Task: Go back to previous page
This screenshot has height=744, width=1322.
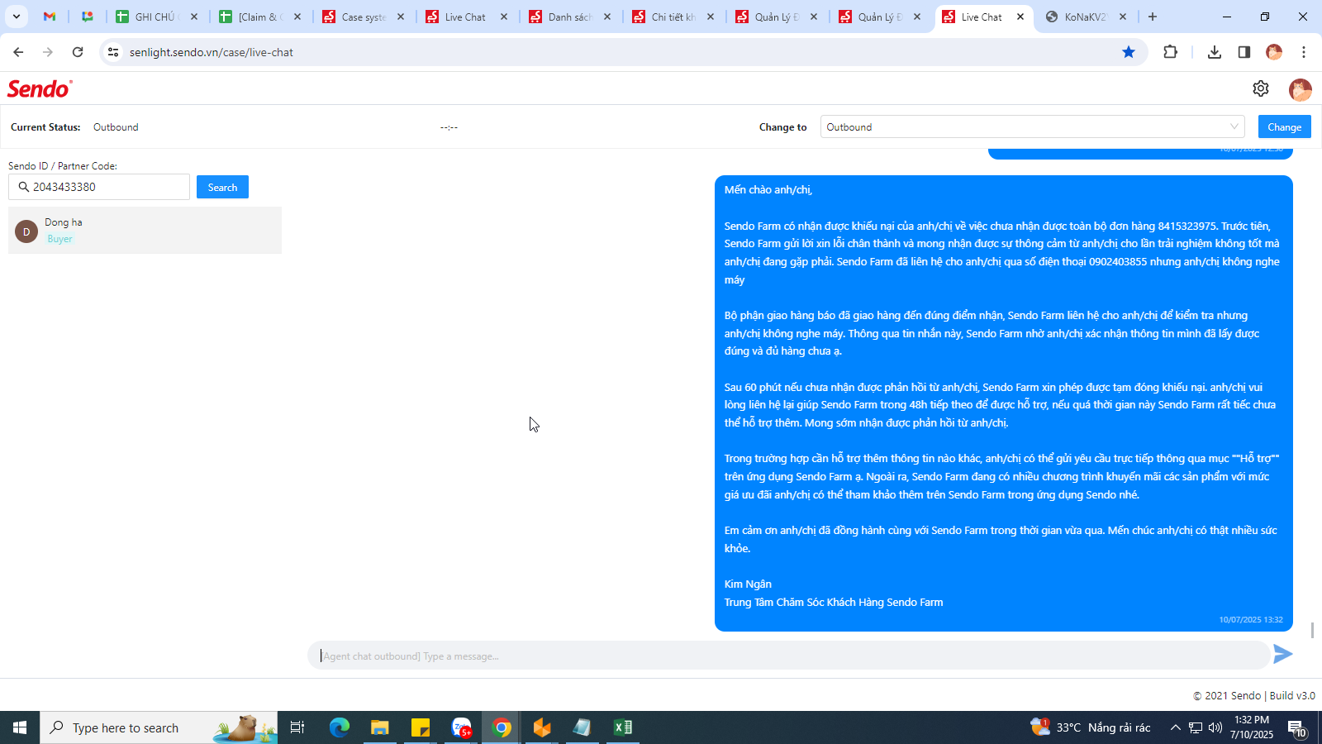Action: click(x=18, y=52)
